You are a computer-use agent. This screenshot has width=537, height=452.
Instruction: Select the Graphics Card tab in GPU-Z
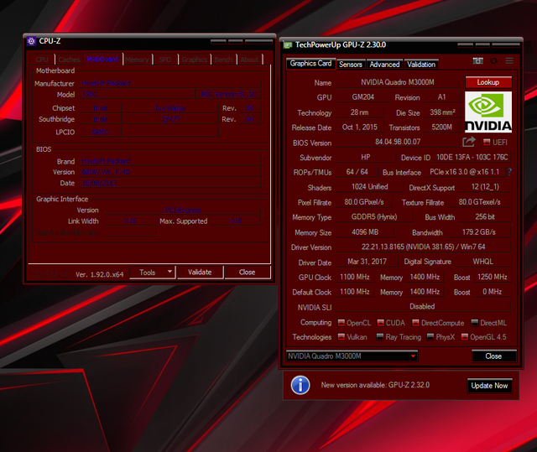(311, 64)
